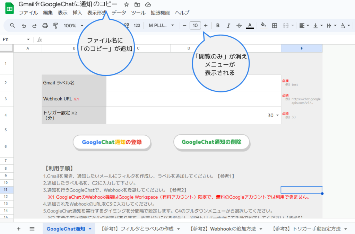
Task: Increase font size with plus button
Action: click(x=206, y=26)
